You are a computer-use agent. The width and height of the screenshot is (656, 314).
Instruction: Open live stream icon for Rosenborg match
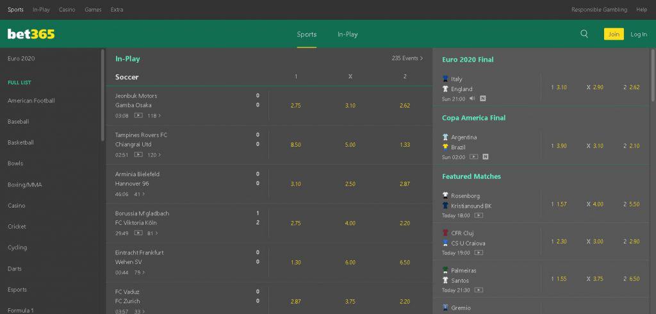pos(479,215)
